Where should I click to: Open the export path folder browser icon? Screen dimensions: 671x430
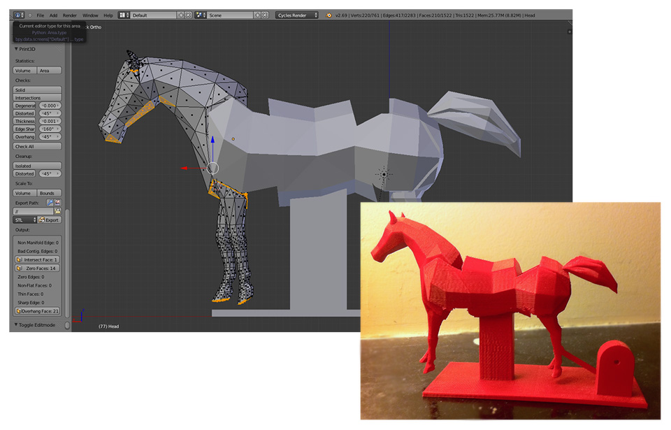[58, 211]
